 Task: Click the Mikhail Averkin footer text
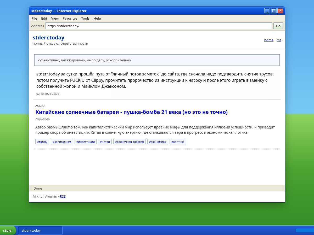[45, 196]
